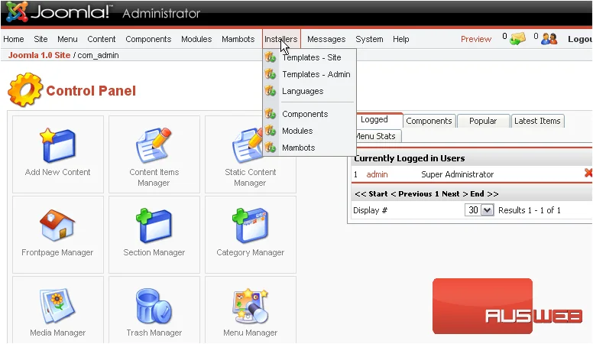
Task: Open the Static Content Manager icon
Action: pos(248,145)
